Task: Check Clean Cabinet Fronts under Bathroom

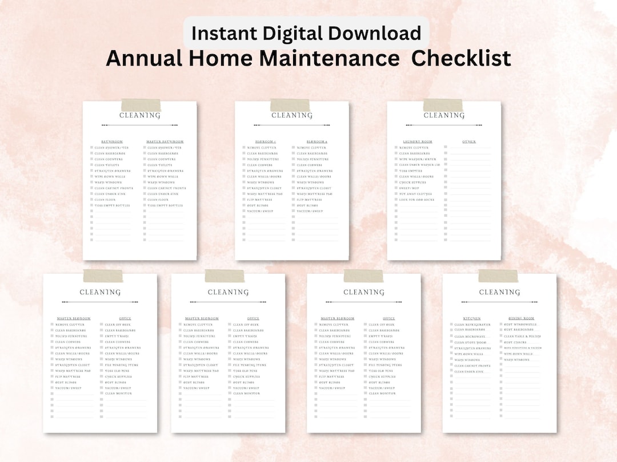Action: [91, 188]
